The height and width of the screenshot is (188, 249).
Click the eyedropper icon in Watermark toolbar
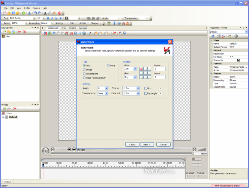tap(90, 33)
